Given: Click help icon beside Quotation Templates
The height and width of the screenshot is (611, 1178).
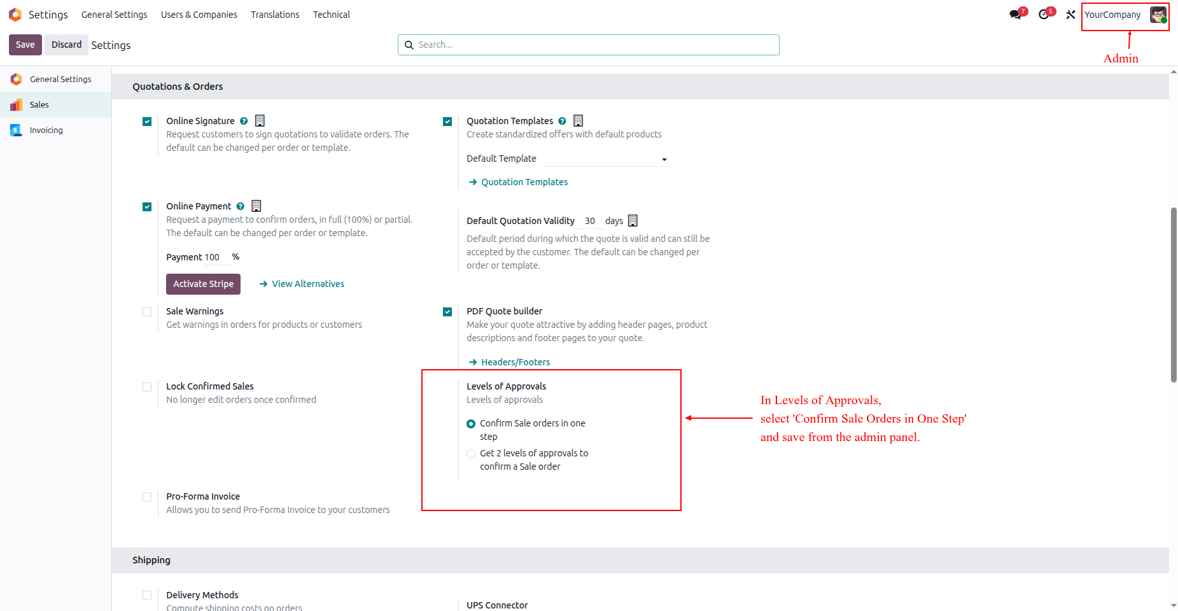Looking at the screenshot, I should pyautogui.click(x=562, y=121).
